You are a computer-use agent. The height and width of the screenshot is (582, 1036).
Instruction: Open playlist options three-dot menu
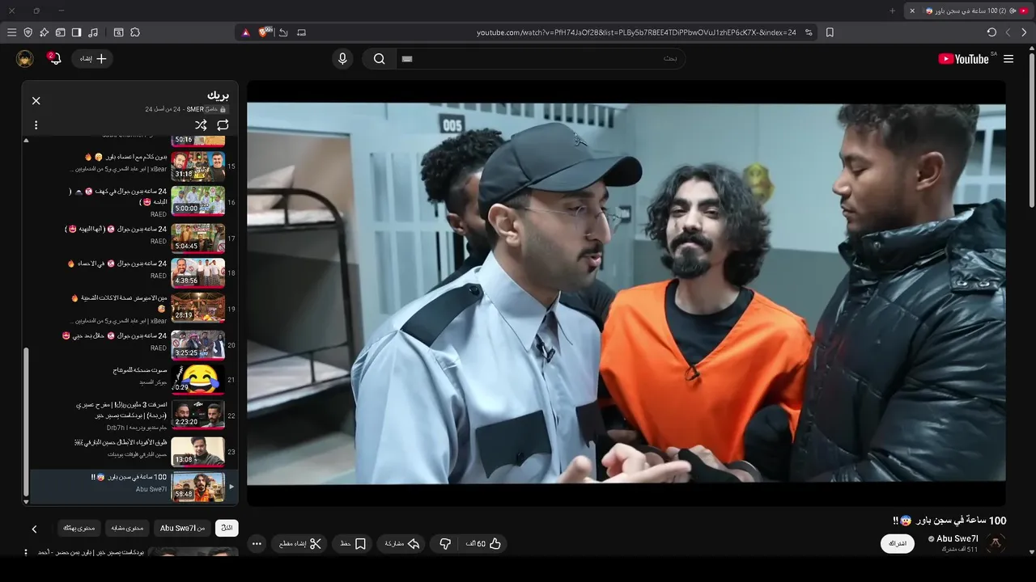(x=36, y=125)
